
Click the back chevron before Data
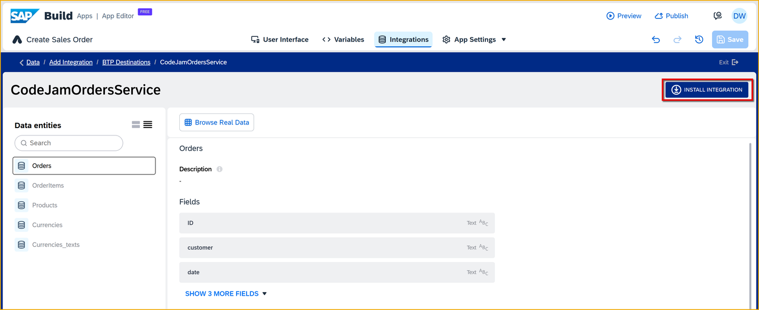22,62
